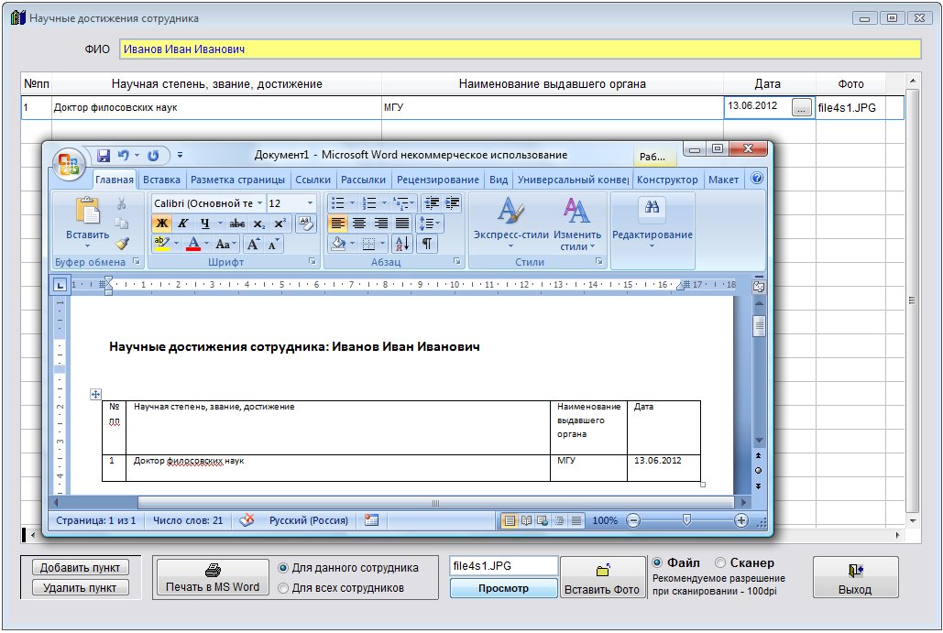This screenshot has height=633, width=943.
Task: Justify the paragraph text
Action: 401,224
